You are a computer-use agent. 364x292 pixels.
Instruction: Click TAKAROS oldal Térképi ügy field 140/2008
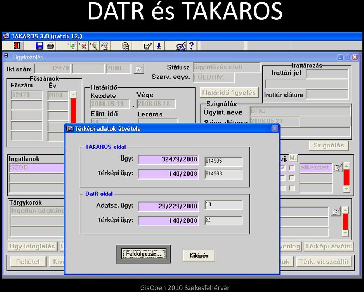(168, 174)
